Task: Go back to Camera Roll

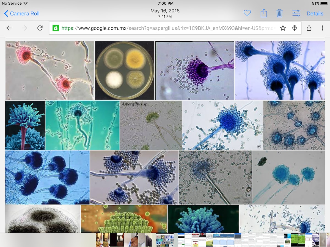Action: [x=22, y=13]
